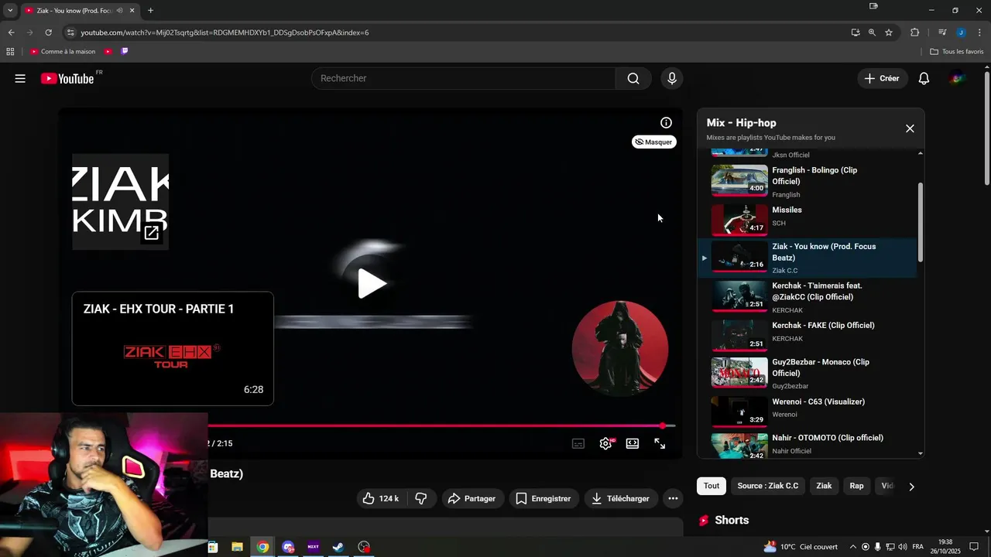Open Comme à la maison bookmark
This screenshot has height=557, width=991.
tap(63, 52)
